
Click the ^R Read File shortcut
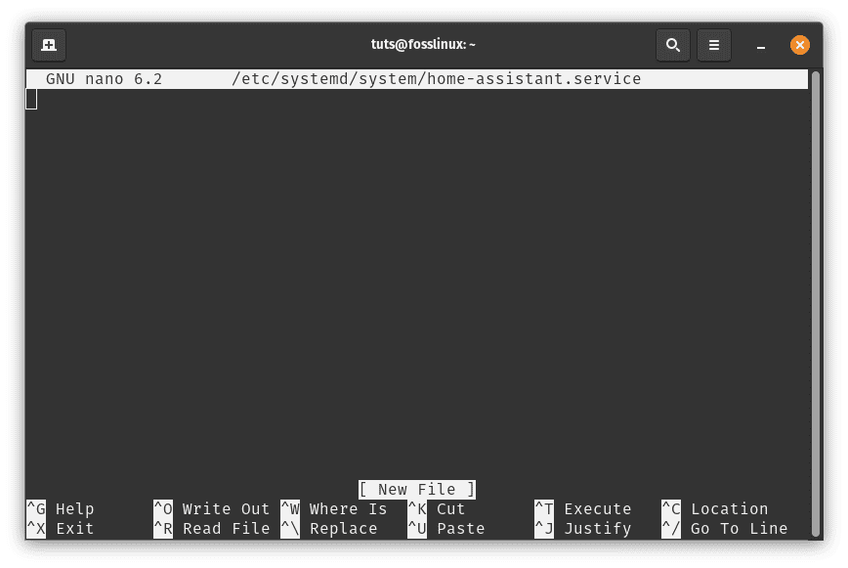[x=211, y=529]
